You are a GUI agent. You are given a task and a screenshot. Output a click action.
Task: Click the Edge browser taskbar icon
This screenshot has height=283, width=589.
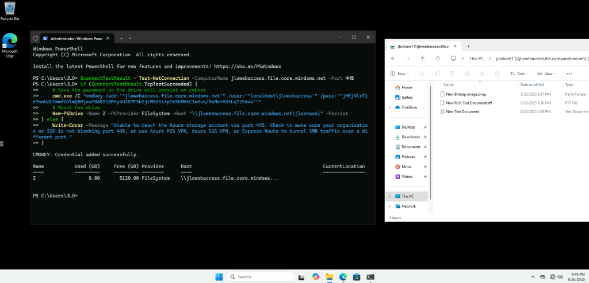343,277
